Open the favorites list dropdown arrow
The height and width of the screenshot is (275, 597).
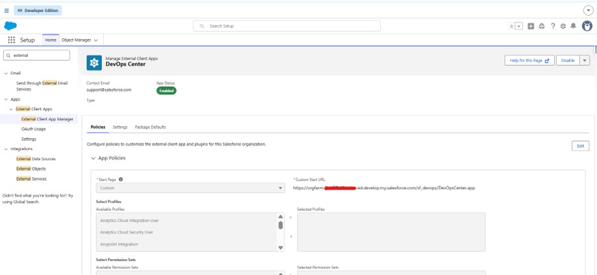pos(519,26)
